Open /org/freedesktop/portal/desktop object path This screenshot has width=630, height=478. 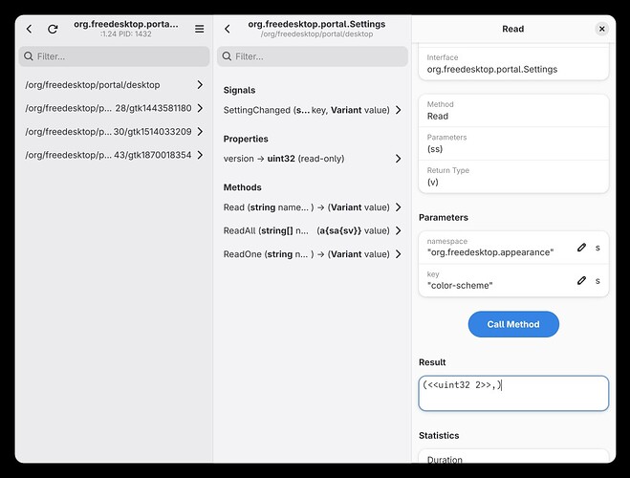click(114, 85)
